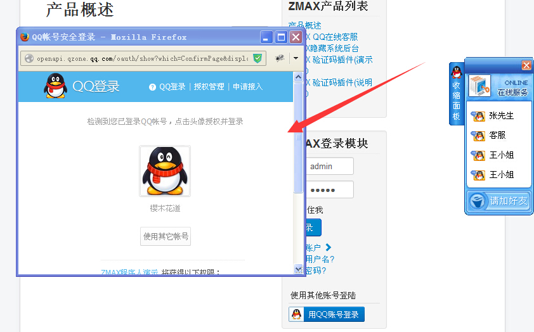Click the green shield security icon in the address bar
This screenshot has width=534, height=332.
click(257, 58)
